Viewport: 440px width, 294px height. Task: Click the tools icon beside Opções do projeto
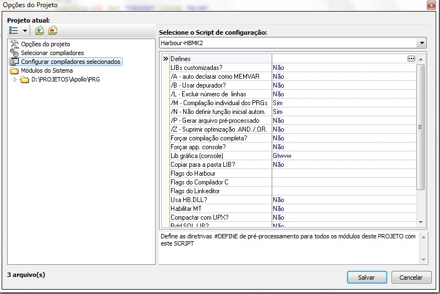tap(14, 44)
